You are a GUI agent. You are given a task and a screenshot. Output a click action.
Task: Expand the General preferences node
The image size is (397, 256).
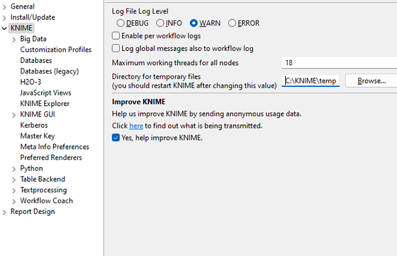coord(5,6)
